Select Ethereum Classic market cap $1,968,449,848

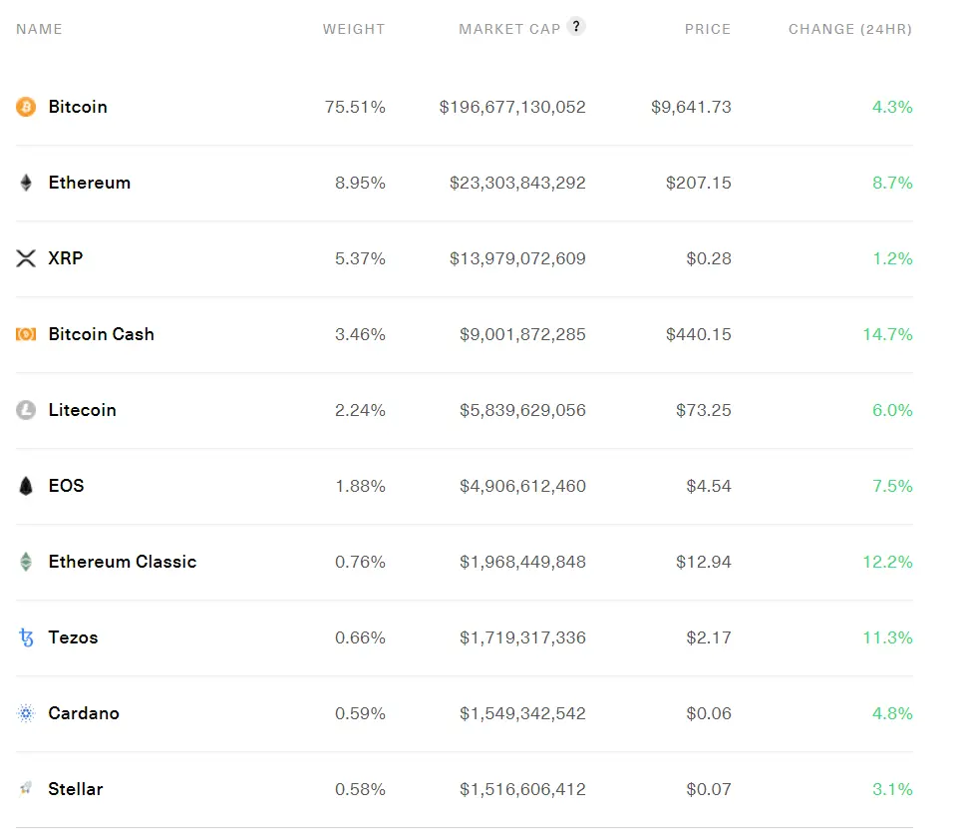[x=522, y=562]
